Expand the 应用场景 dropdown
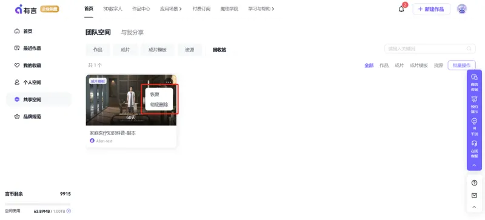This screenshot has height=220, width=485. pyautogui.click(x=171, y=9)
